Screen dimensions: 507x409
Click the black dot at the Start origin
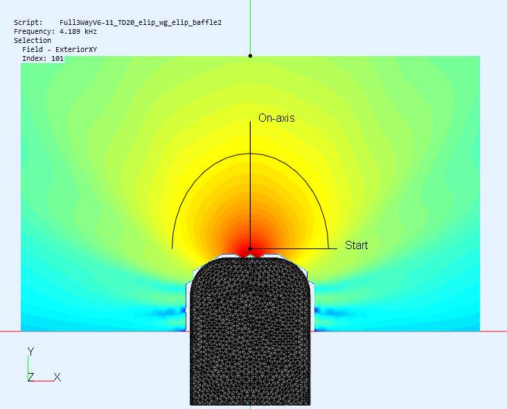(250, 248)
